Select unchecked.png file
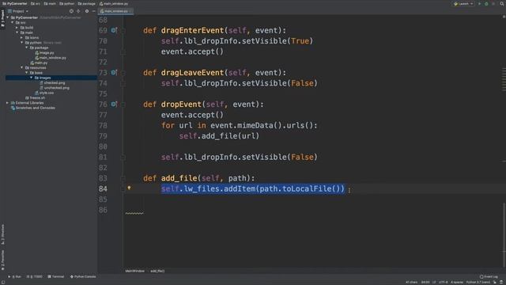Screen dimensions: 506x285 click(x=55, y=88)
